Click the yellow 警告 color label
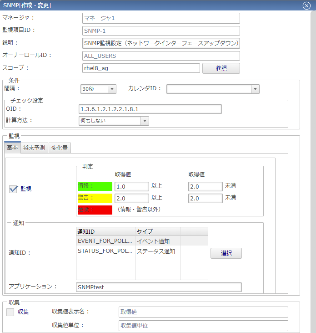The height and width of the screenshot is (333, 316). [x=95, y=198]
